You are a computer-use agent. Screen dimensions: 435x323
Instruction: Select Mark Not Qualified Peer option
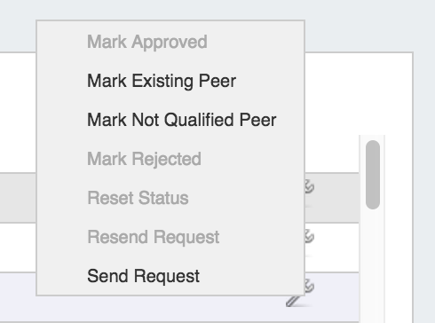[x=182, y=120]
